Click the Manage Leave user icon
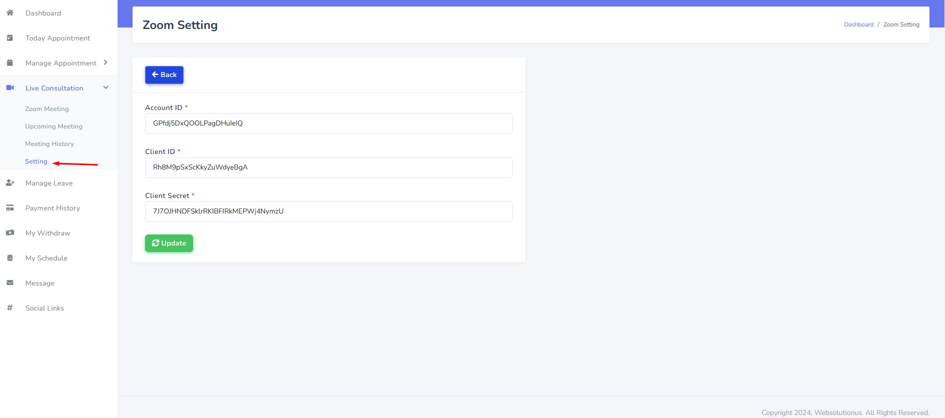The width and height of the screenshot is (945, 418). click(10, 183)
